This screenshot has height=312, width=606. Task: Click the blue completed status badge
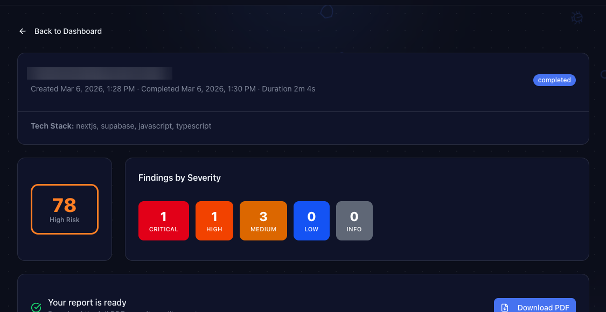554,80
